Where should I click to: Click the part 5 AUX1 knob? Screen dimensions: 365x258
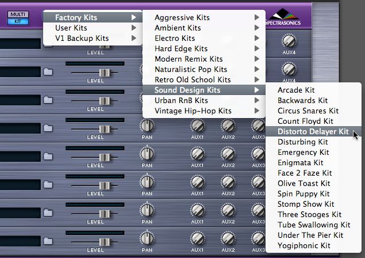[197, 154]
